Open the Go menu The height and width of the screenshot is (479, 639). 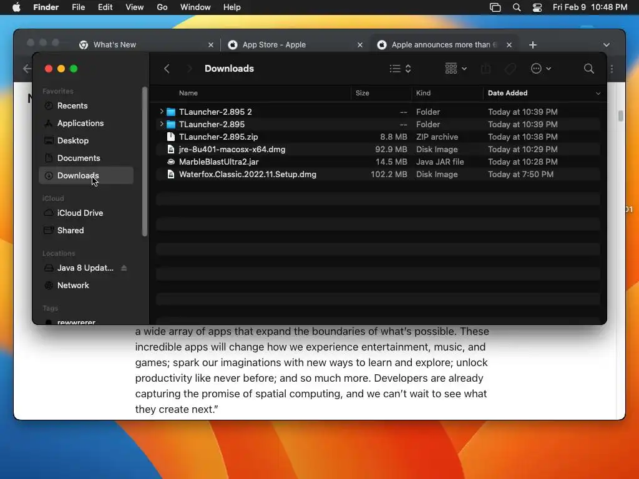pos(162,7)
